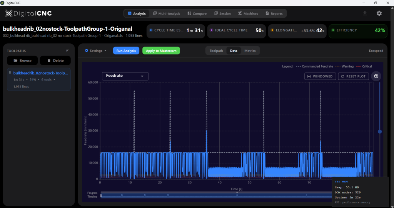Click the DigitalCNC logo
Image resolution: width=394 pixels, height=208 pixels.
click(28, 13)
